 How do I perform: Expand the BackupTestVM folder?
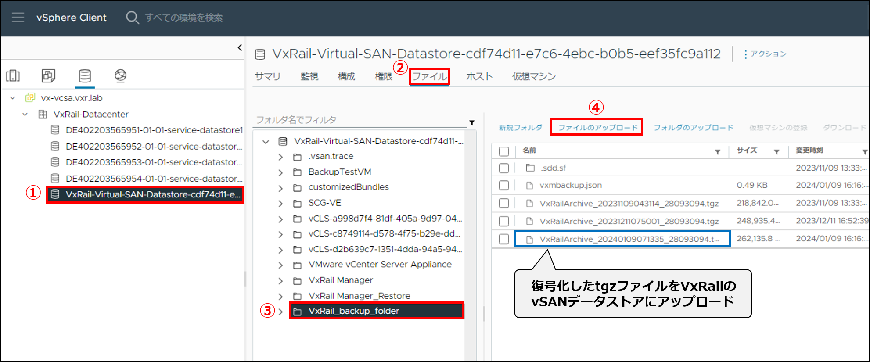point(280,172)
